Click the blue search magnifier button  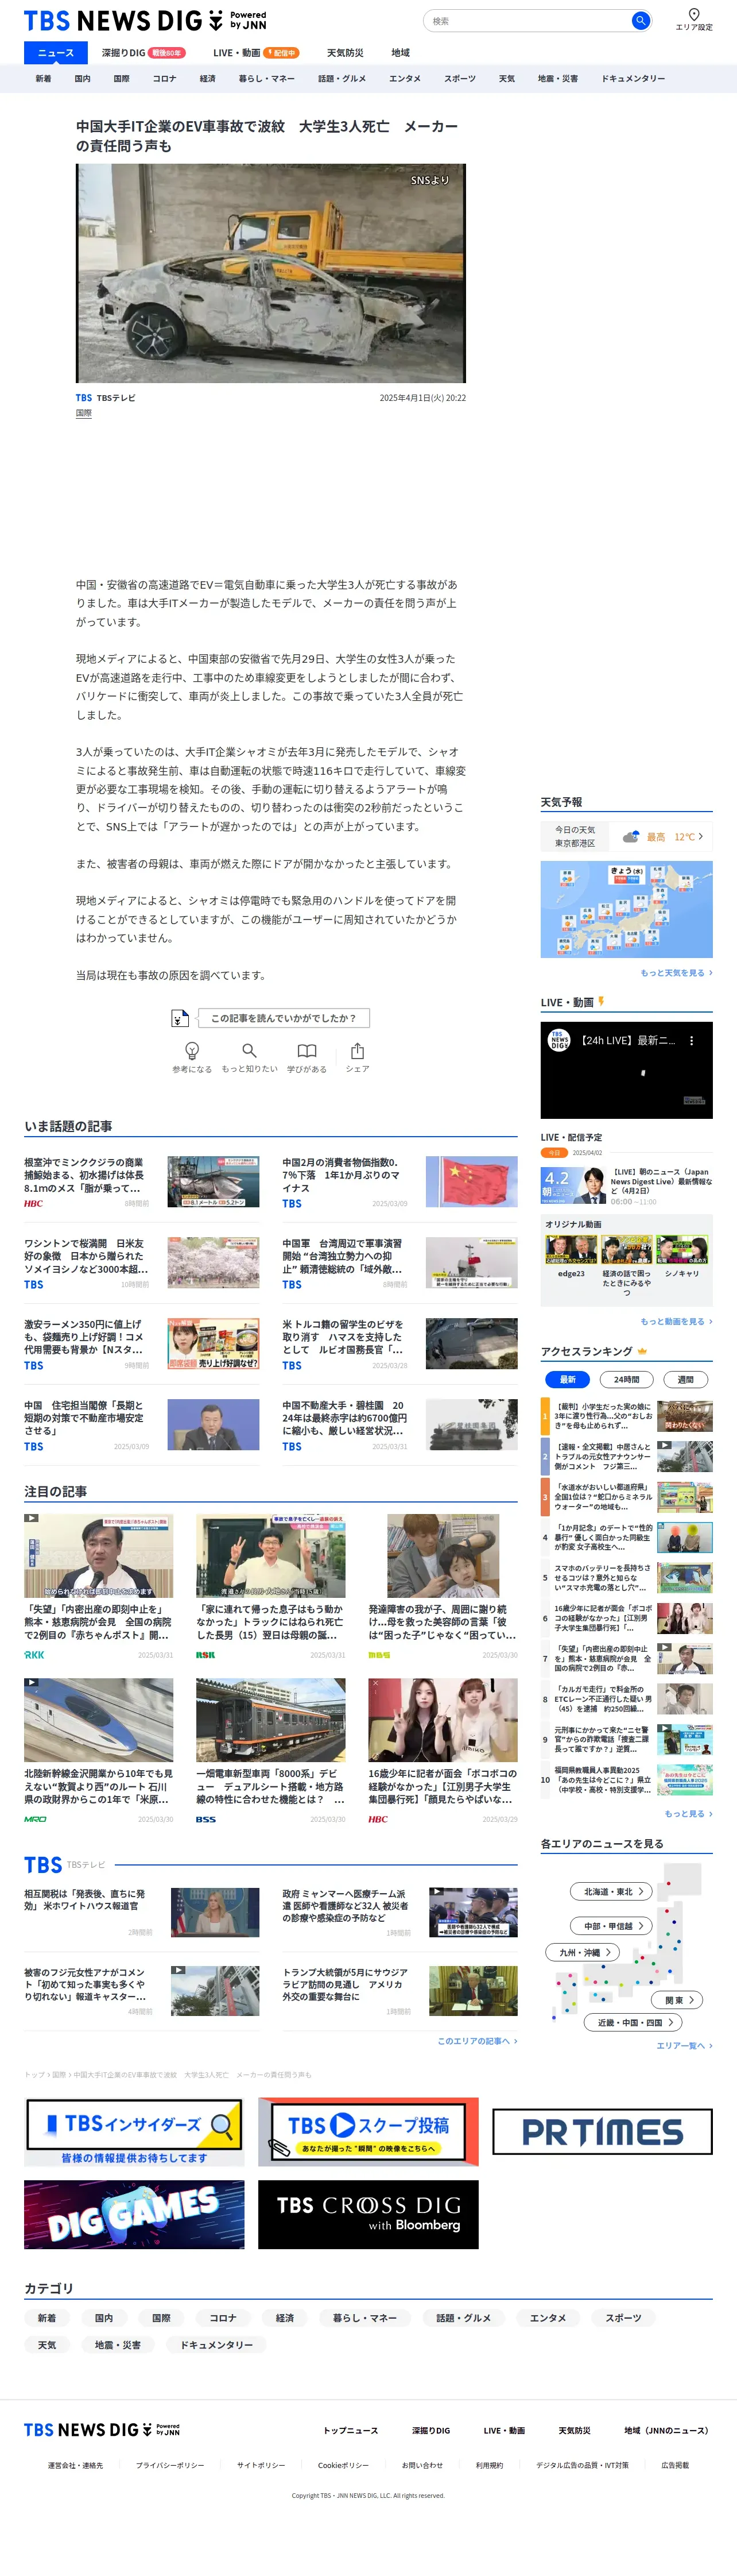pyautogui.click(x=640, y=21)
